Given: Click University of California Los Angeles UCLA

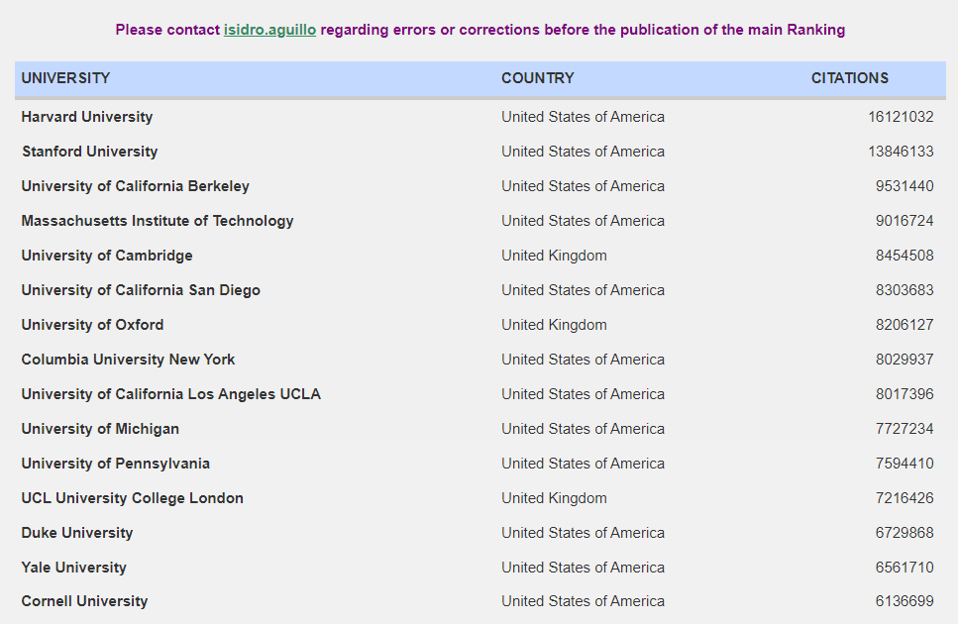Looking at the screenshot, I should tap(171, 394).
